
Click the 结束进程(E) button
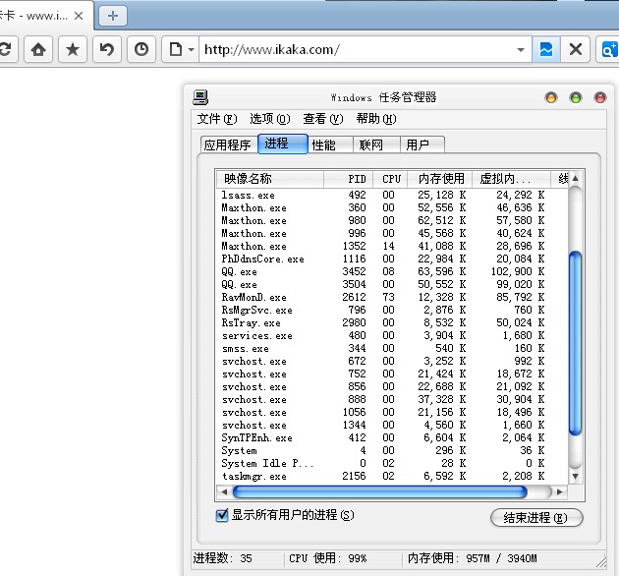point(536,518)
